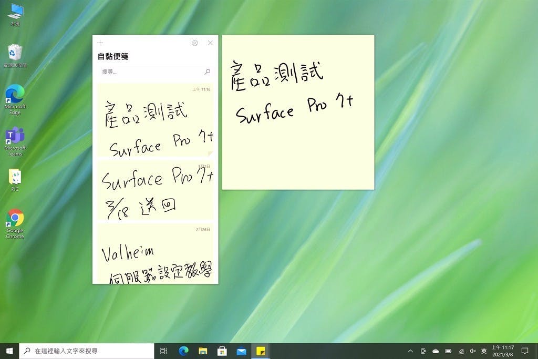
Task: Open 本機 desktop icon
Action: tap(15, 14)
